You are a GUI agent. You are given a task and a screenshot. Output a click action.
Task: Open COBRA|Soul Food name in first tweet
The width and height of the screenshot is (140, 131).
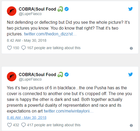click(37, 9)
